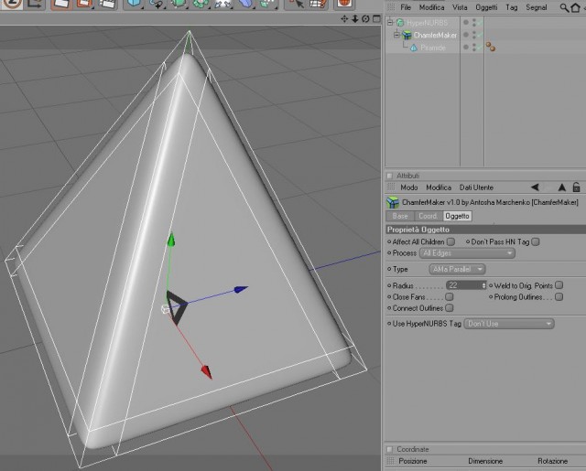
Task: Toggle the Close Fans checkbox
Action: coord(450,296)
